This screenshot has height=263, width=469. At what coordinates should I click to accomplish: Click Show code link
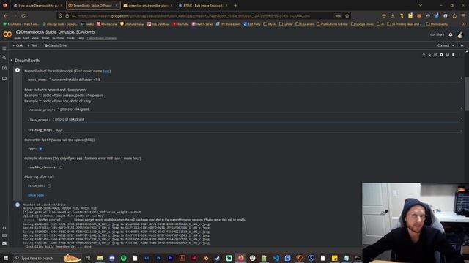point(36,195)
